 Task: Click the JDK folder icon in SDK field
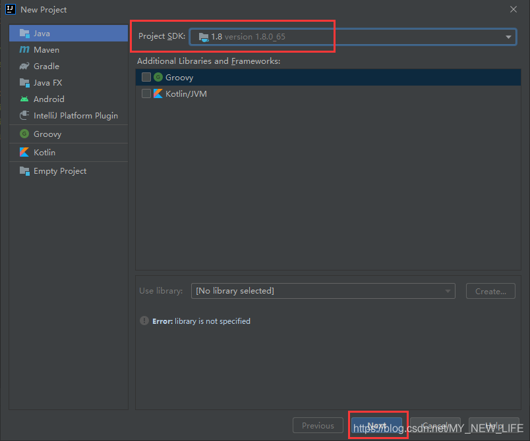click(204, 37)
